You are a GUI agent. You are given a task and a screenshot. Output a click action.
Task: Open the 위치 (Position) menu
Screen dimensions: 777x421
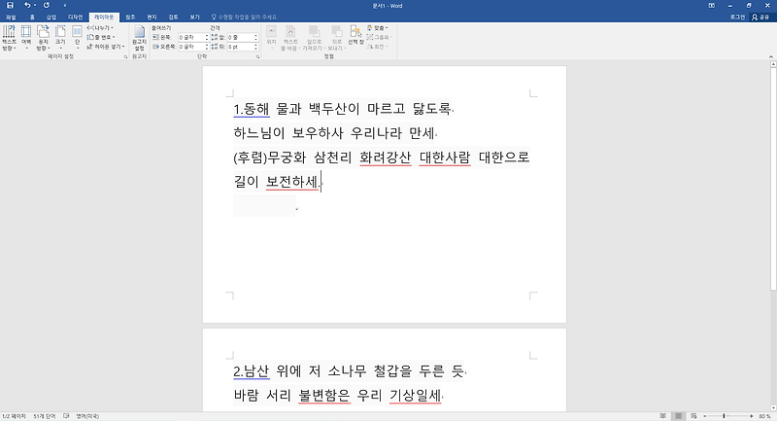(271, 38)
